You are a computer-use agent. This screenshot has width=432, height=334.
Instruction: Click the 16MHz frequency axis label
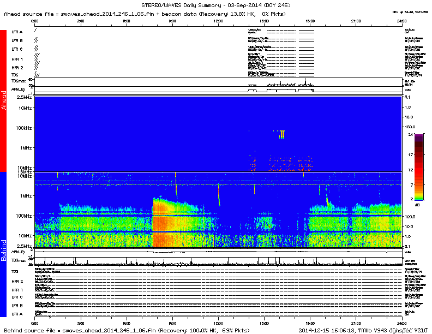coord(25,172)
